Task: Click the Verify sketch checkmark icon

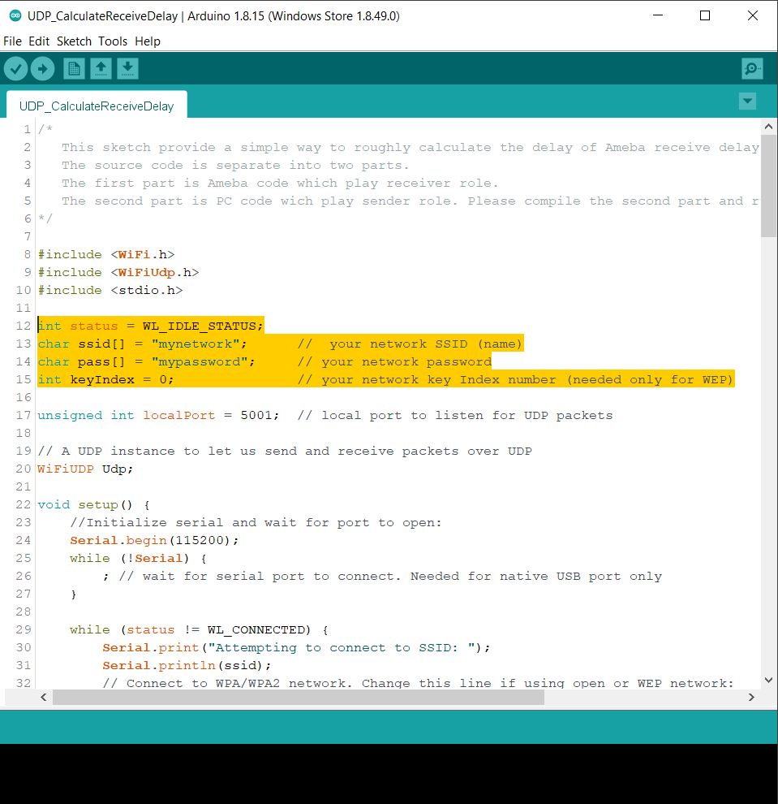Action: (15, 69)
